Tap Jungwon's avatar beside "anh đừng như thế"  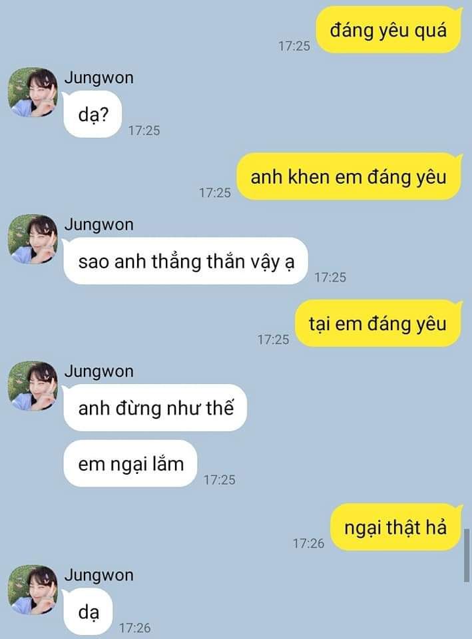[x=33, y=385]
